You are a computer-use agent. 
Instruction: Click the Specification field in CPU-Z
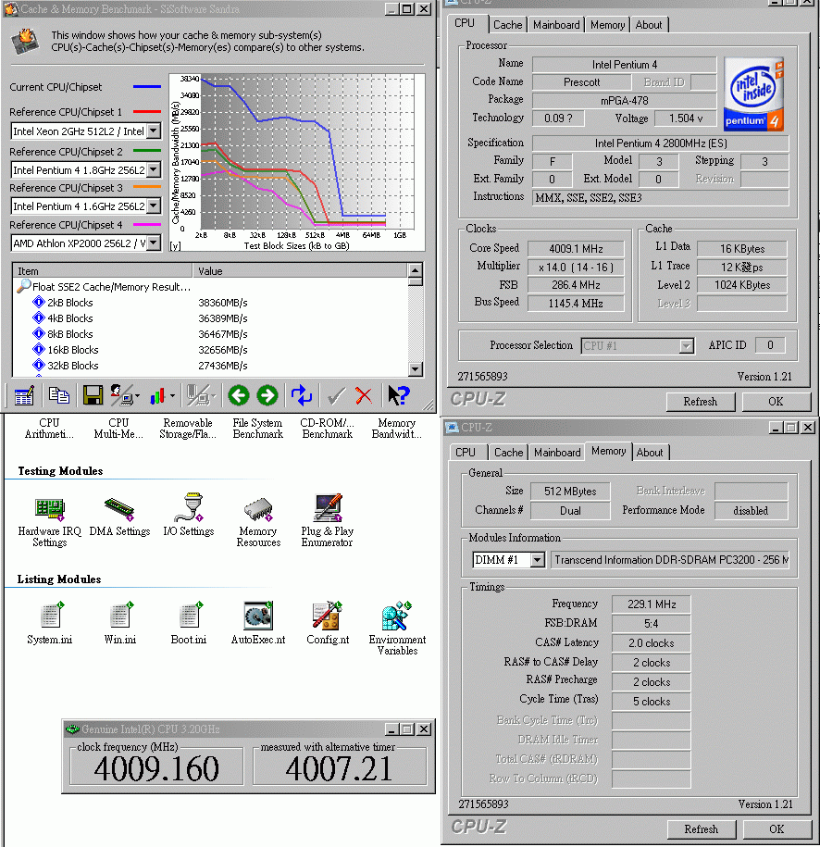click(x=660, y=143)
